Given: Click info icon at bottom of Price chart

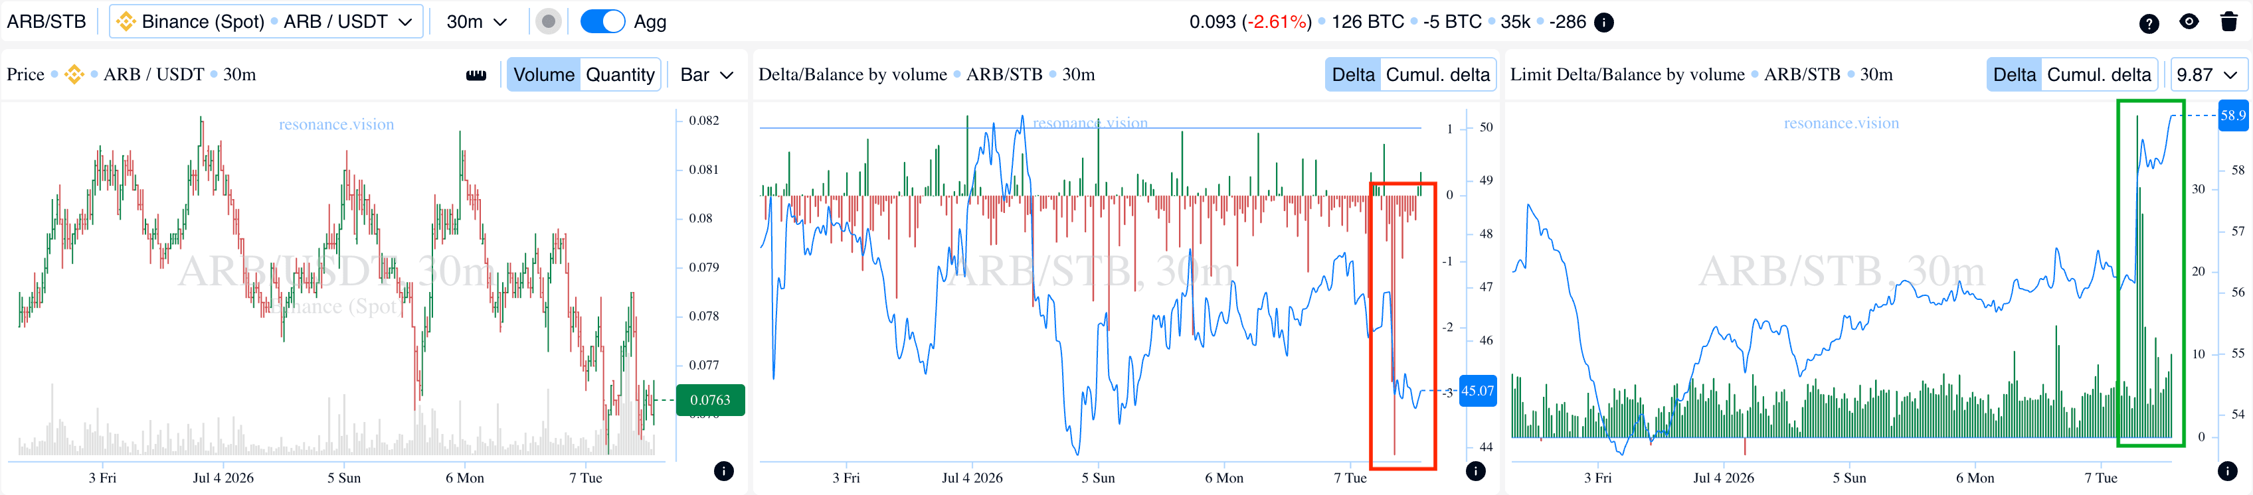Looking at the screenshot, I should tap(723, 471).
